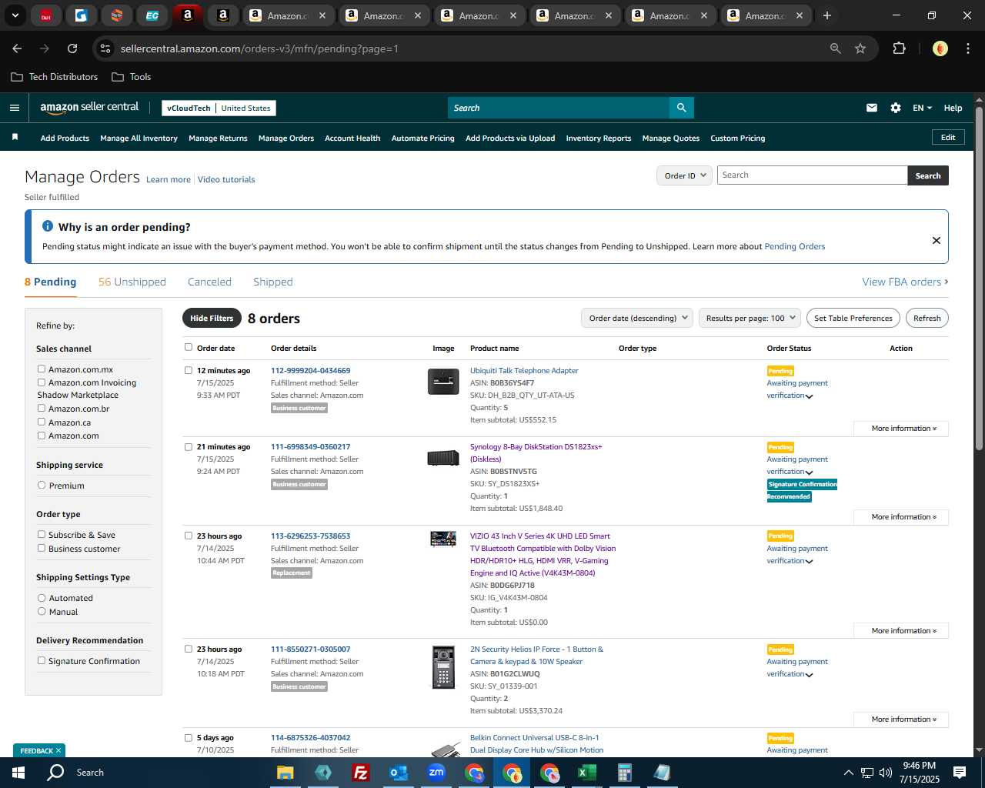Viewport: 985px width, 788px height.
Task: Go back to the previous page
Action: click(x=17, y=48)
